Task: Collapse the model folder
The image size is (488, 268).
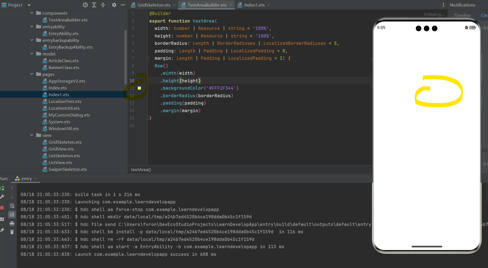Action: [32, 54]
